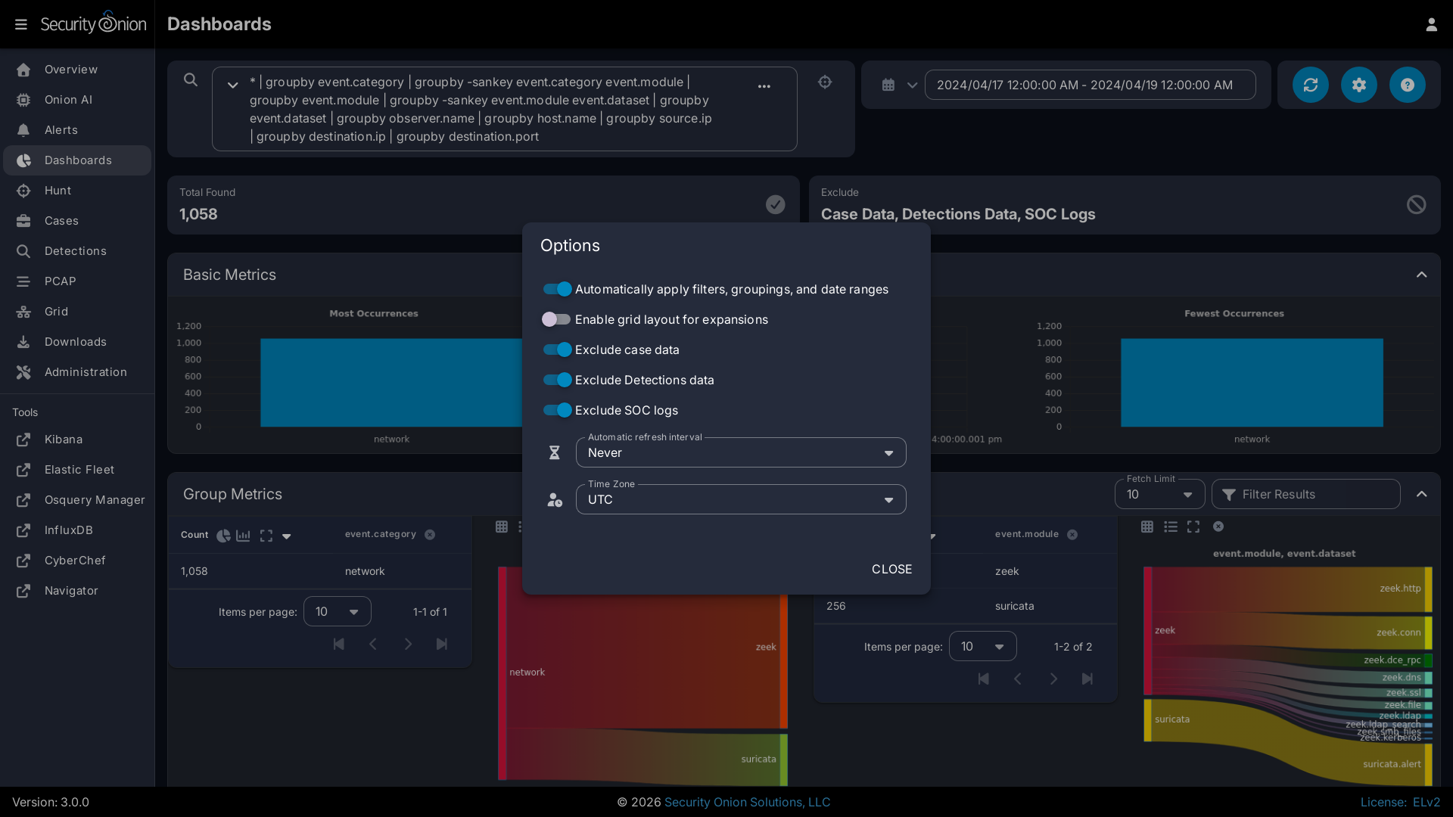
Task: Click the gear options icon
Action: (x=1358, y=85)
